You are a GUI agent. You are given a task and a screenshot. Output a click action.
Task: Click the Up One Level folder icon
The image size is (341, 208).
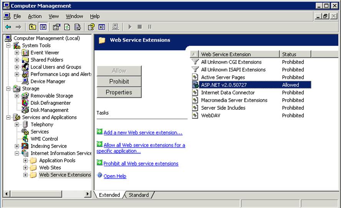click(33, 27)
